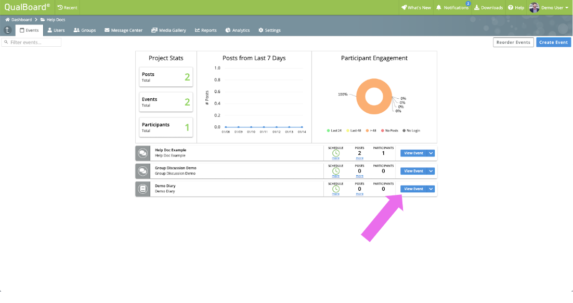Switch to the Media Gallery tab

click(168, 30)
